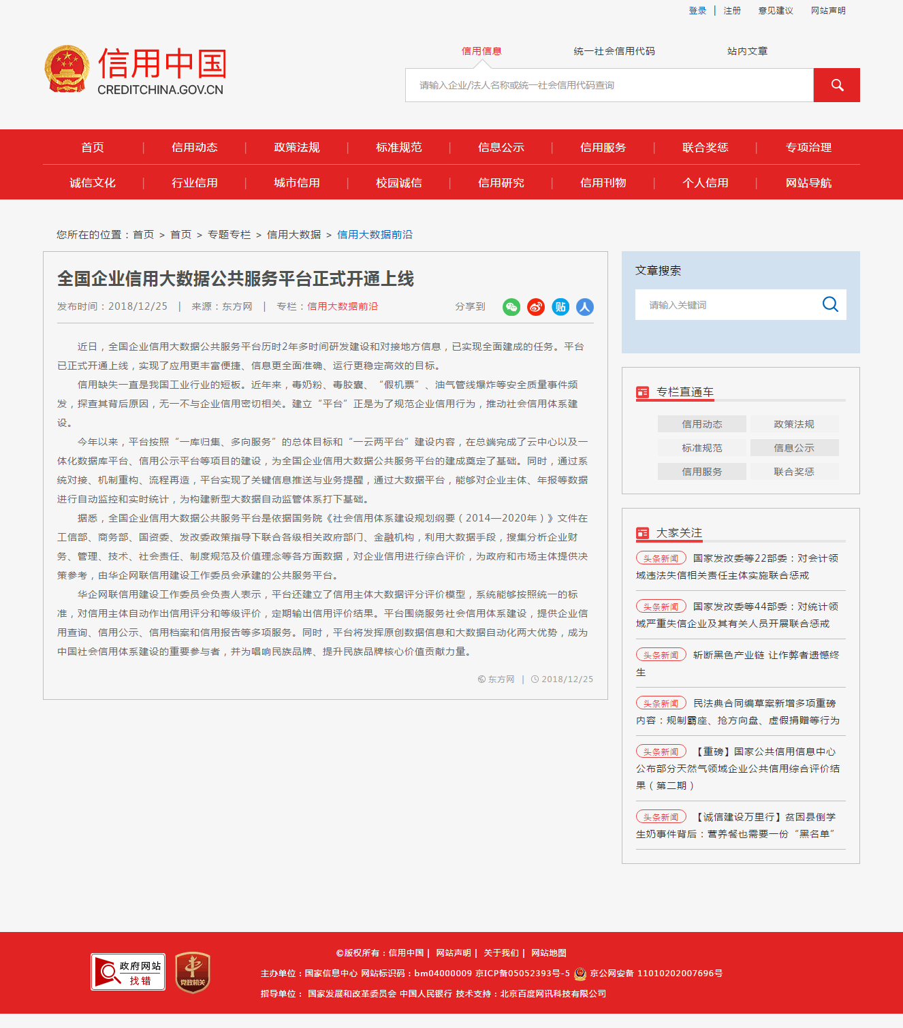The image size is (903, 1028).
Task: Open the 个人信用 navigation menu
Action: coord(706,182)
